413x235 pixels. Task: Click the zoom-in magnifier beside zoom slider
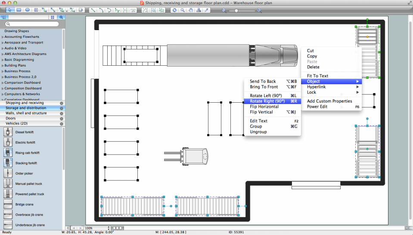pos(259,10)
